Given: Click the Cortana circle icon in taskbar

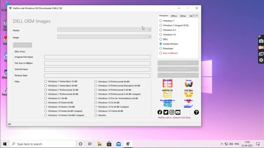Looking at the screenshot, I should point(80,144).
